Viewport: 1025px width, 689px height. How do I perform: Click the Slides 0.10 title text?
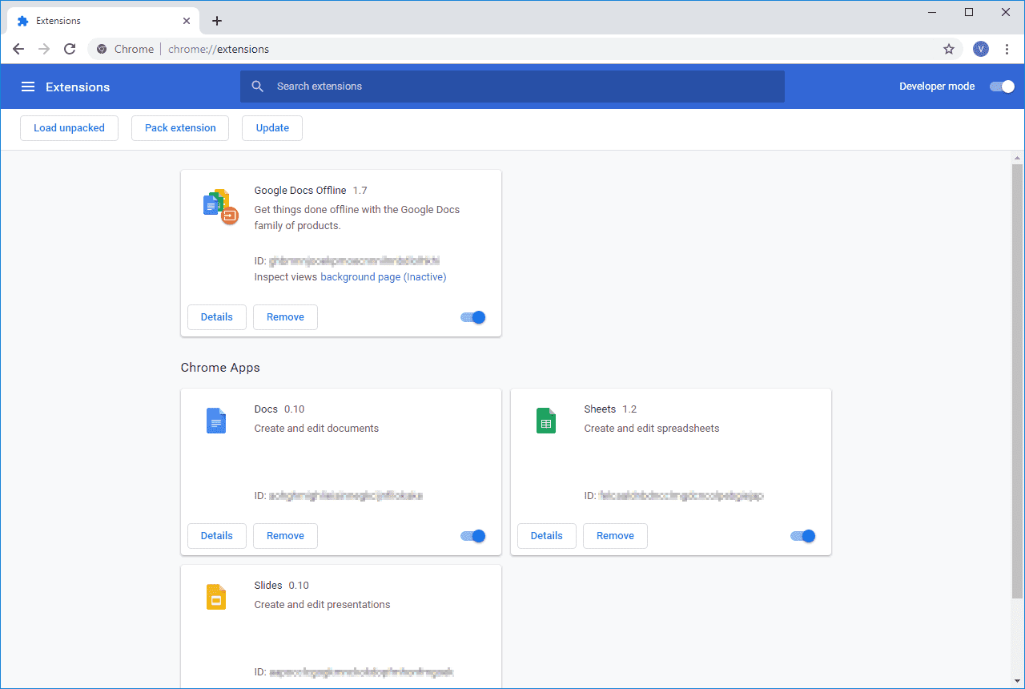[x=281, y=586]
